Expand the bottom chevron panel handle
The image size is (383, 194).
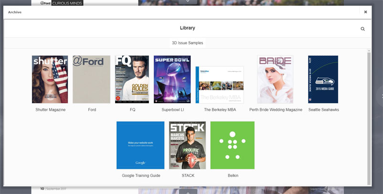[188, 192]
